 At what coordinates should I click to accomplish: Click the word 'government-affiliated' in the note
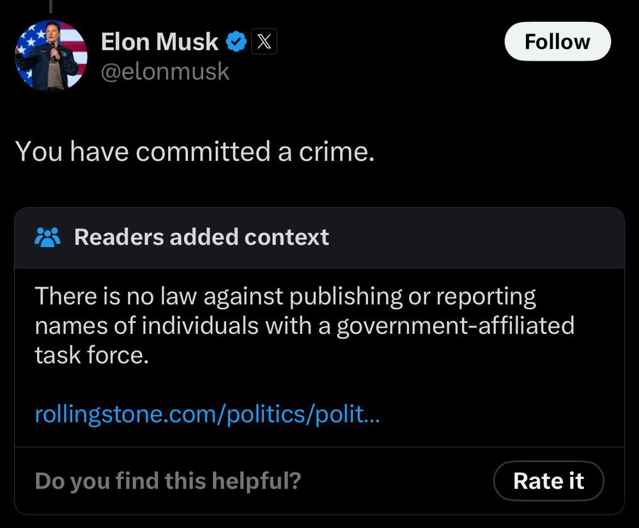click(455, 326)
